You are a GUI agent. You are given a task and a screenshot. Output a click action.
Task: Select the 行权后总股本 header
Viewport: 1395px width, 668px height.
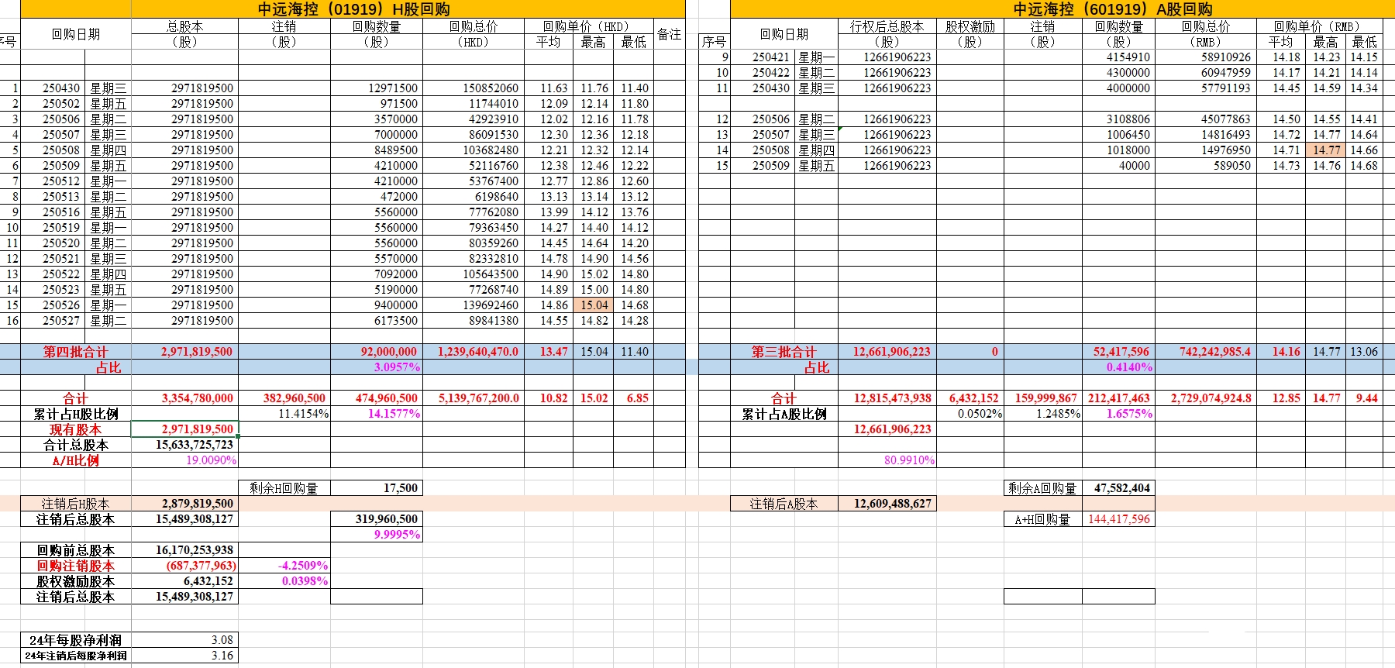[x=887, y=26]
